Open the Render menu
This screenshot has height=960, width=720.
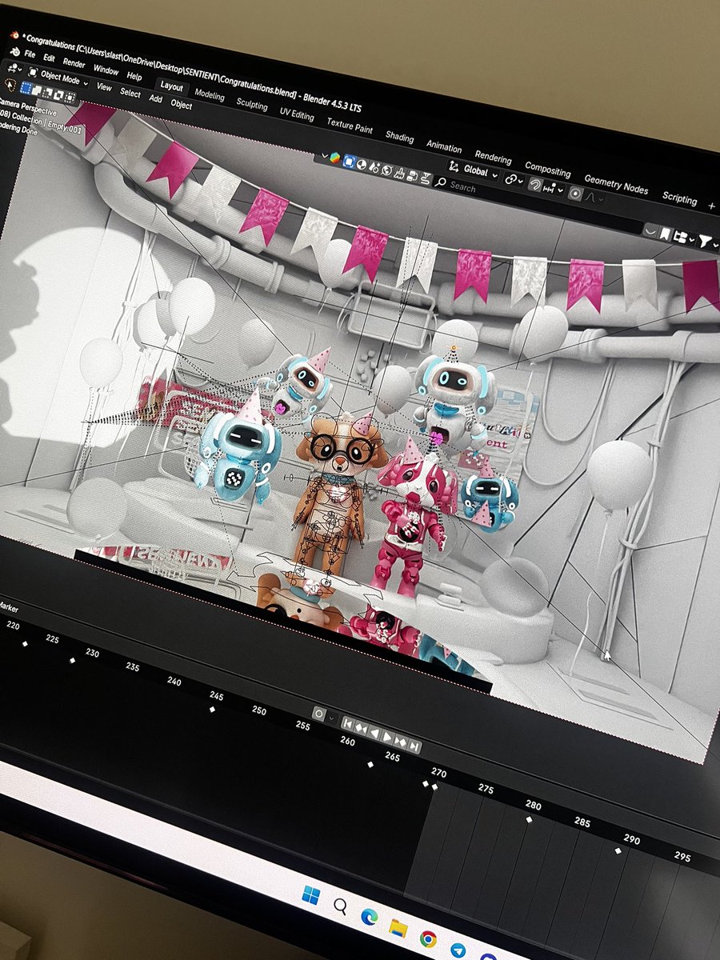point(74,63)
